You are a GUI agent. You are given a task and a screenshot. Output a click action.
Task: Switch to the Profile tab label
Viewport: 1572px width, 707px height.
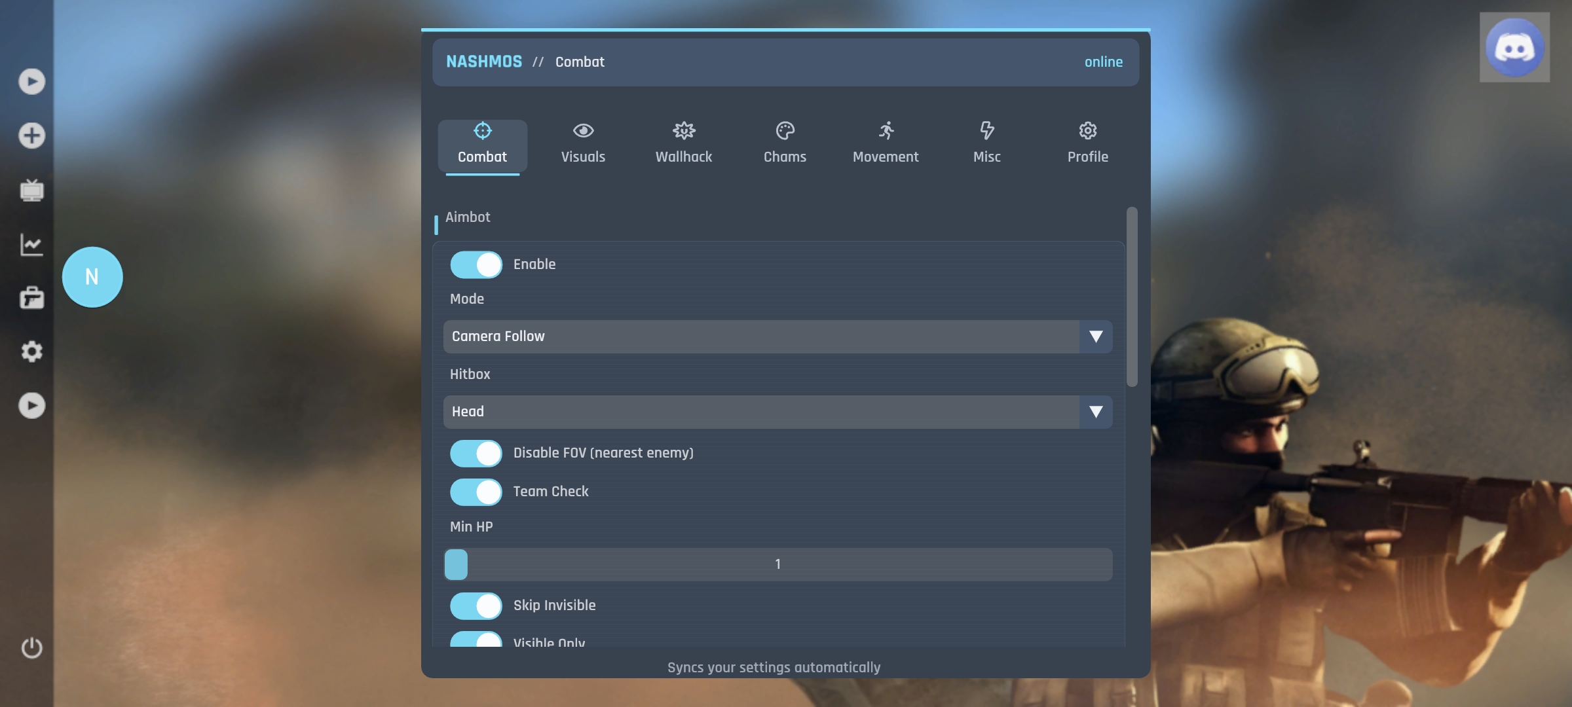tap(1088, 157)
